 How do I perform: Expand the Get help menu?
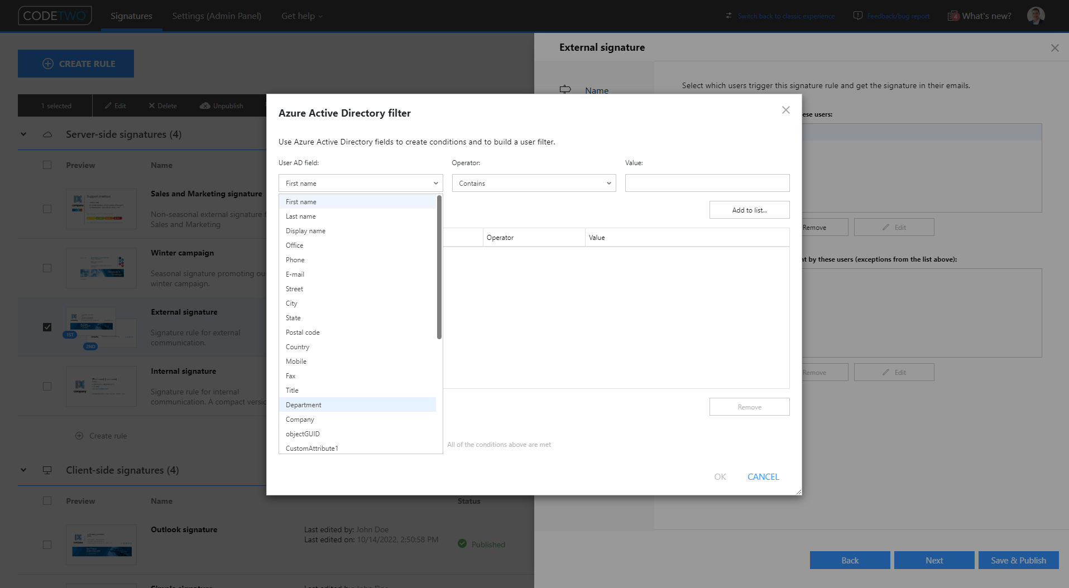pos(302,16)
